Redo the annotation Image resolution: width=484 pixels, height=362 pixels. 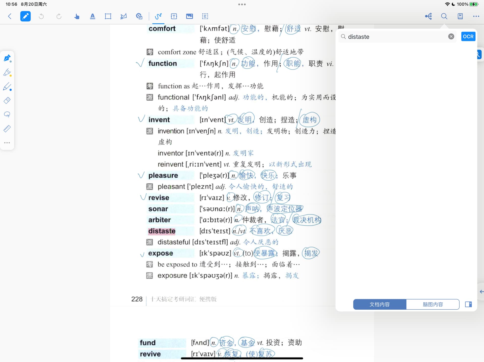pyautogui.click(x=59, y=16)
